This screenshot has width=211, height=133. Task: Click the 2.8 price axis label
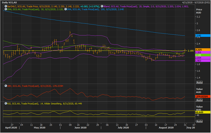point(198,30)
